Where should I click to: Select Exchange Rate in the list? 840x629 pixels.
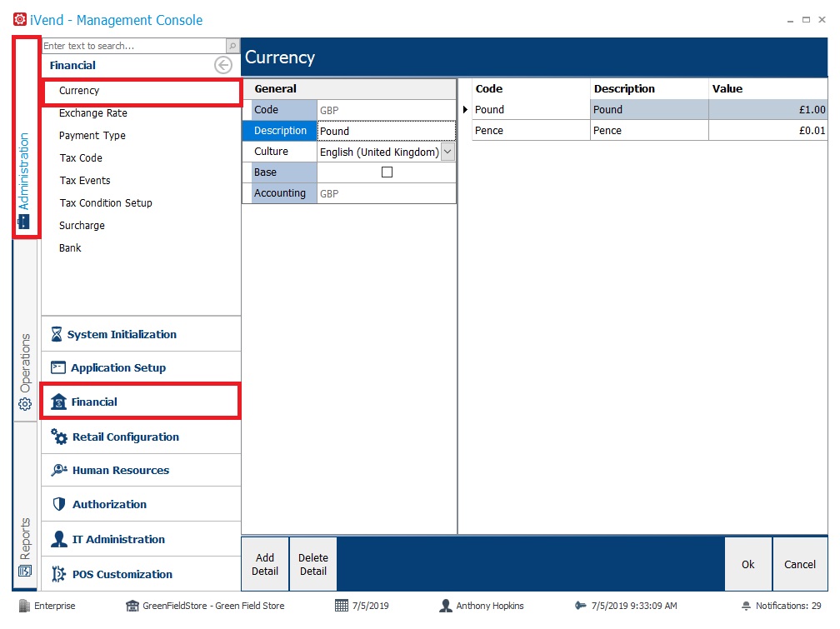point(93,113)
